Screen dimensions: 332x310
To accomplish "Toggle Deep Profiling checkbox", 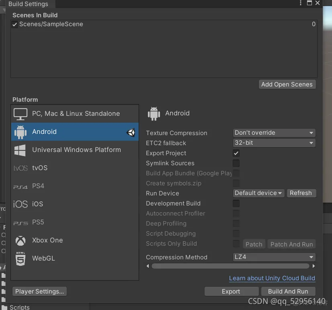I will tap(236, 224).
